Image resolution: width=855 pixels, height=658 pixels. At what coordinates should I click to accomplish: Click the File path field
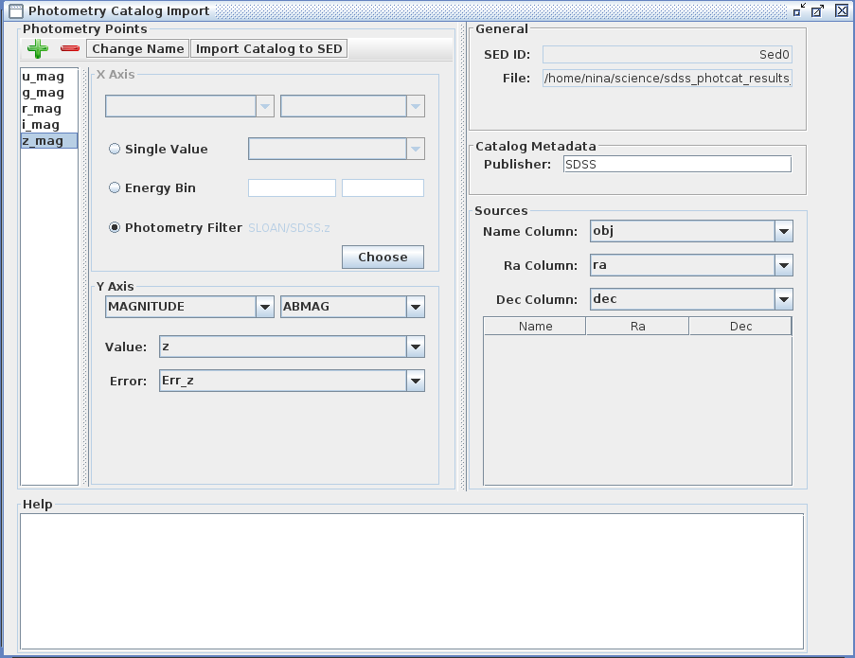(667, 78)
